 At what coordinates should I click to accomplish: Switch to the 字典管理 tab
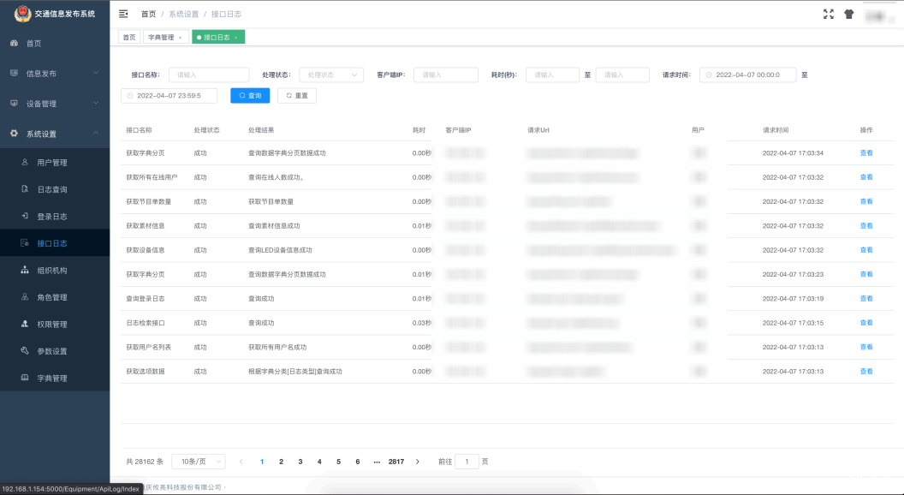coord(162,37)
